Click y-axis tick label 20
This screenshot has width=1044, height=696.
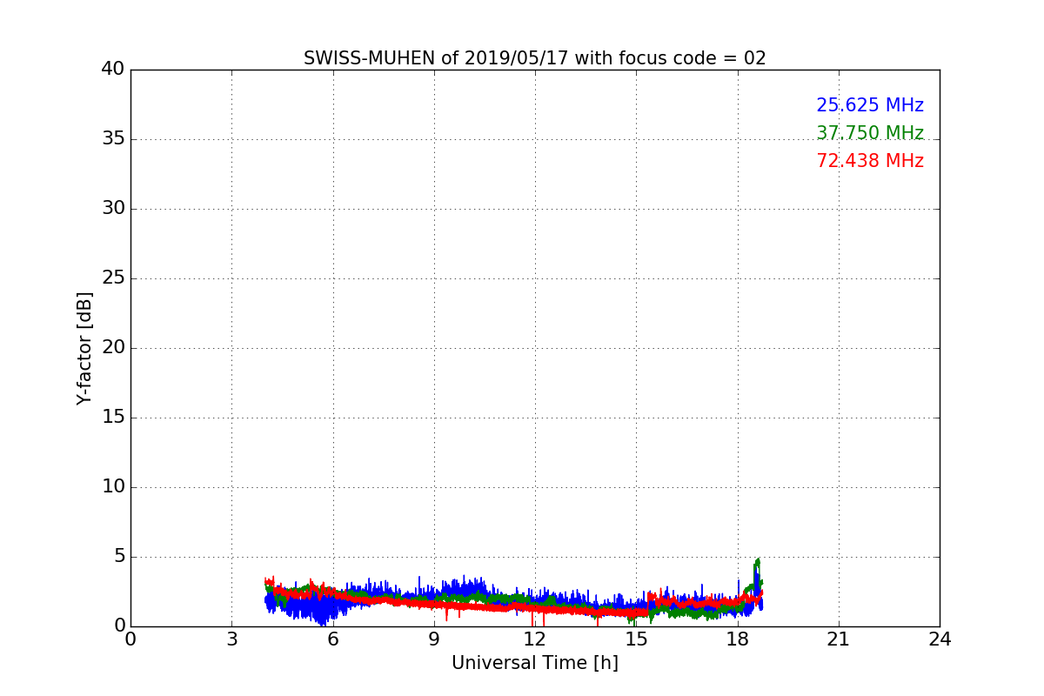[x=113, y=348]
